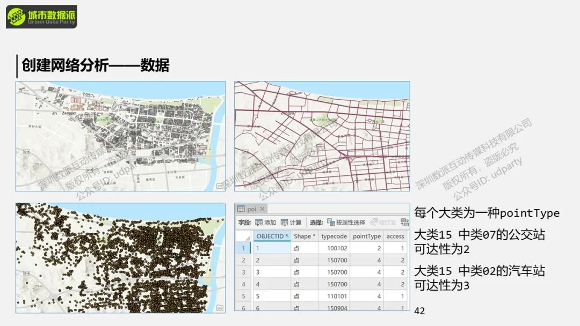Click page number 42
The image size is (580, 326).
(419, 311)
